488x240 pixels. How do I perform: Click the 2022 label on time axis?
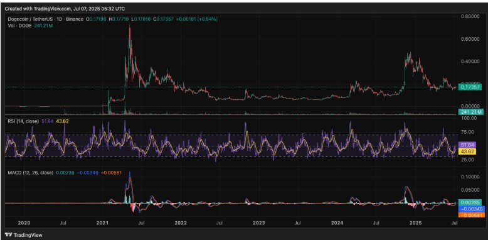coord(181,223)
